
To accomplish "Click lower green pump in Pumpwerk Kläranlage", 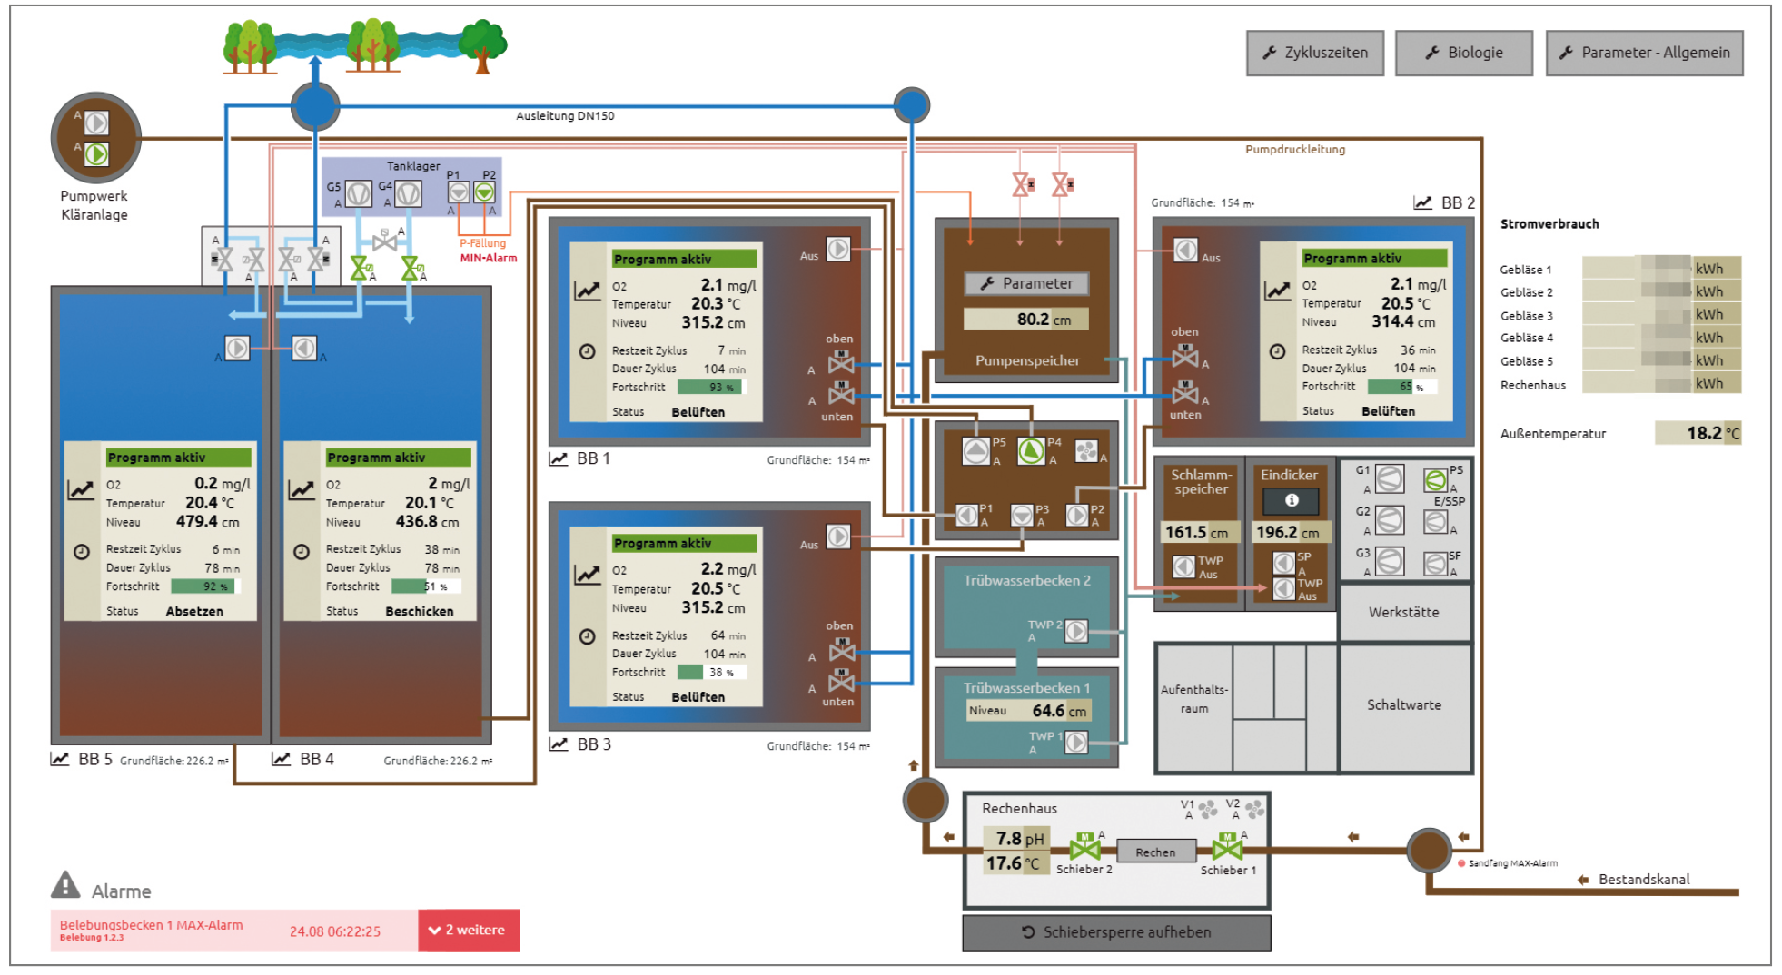I will coord(96,154).
